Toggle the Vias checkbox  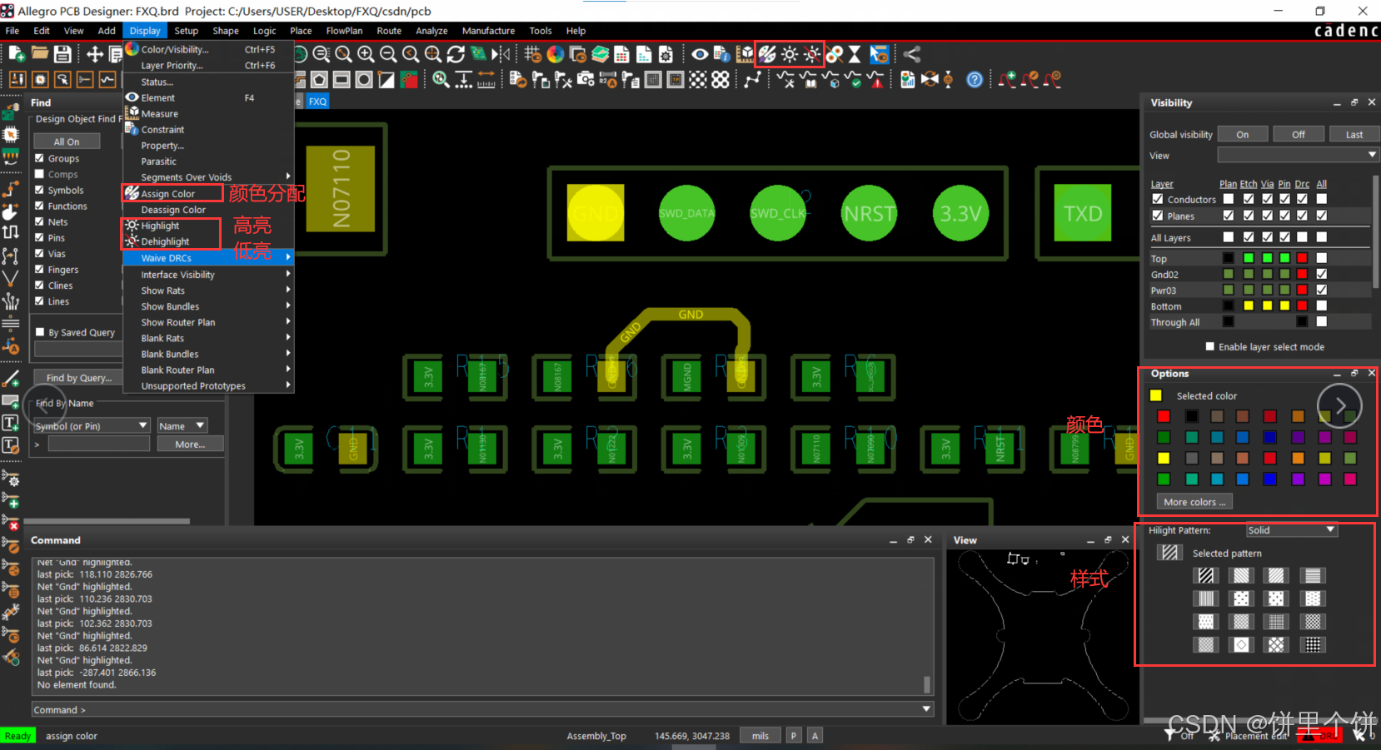coord(39,253)
